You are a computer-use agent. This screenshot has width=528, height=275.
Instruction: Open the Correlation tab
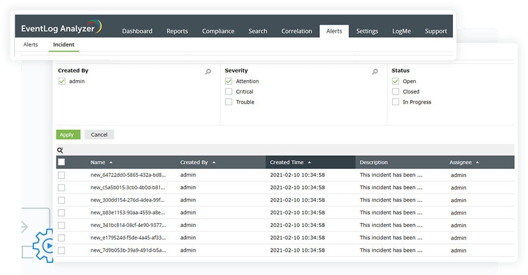297,31
